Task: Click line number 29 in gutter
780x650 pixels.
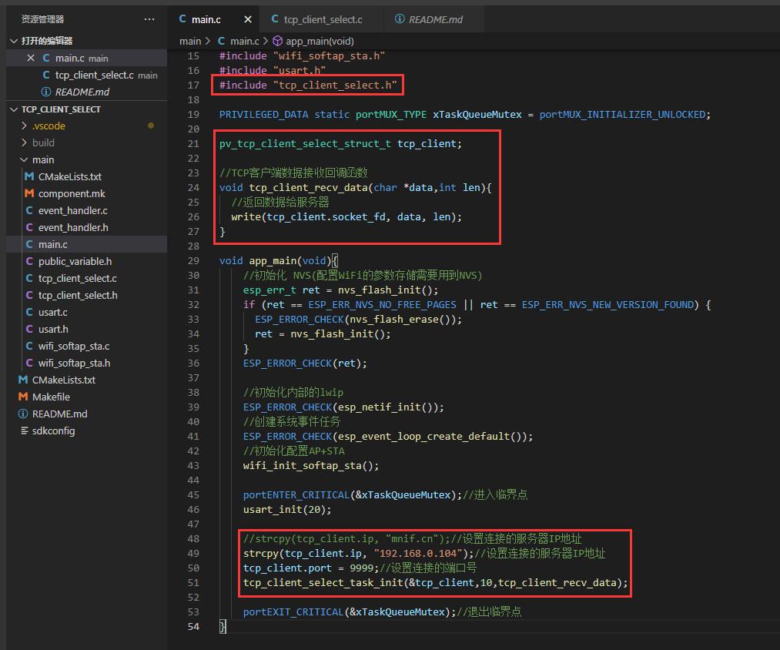Action: [x=193, y=261]
